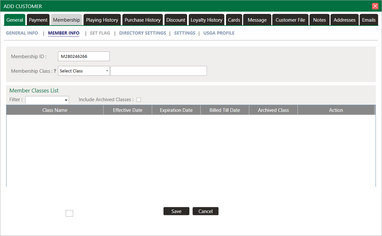Sort by the Expiration Date column header
Screen dimensions: 382x236
click(176, 110)
